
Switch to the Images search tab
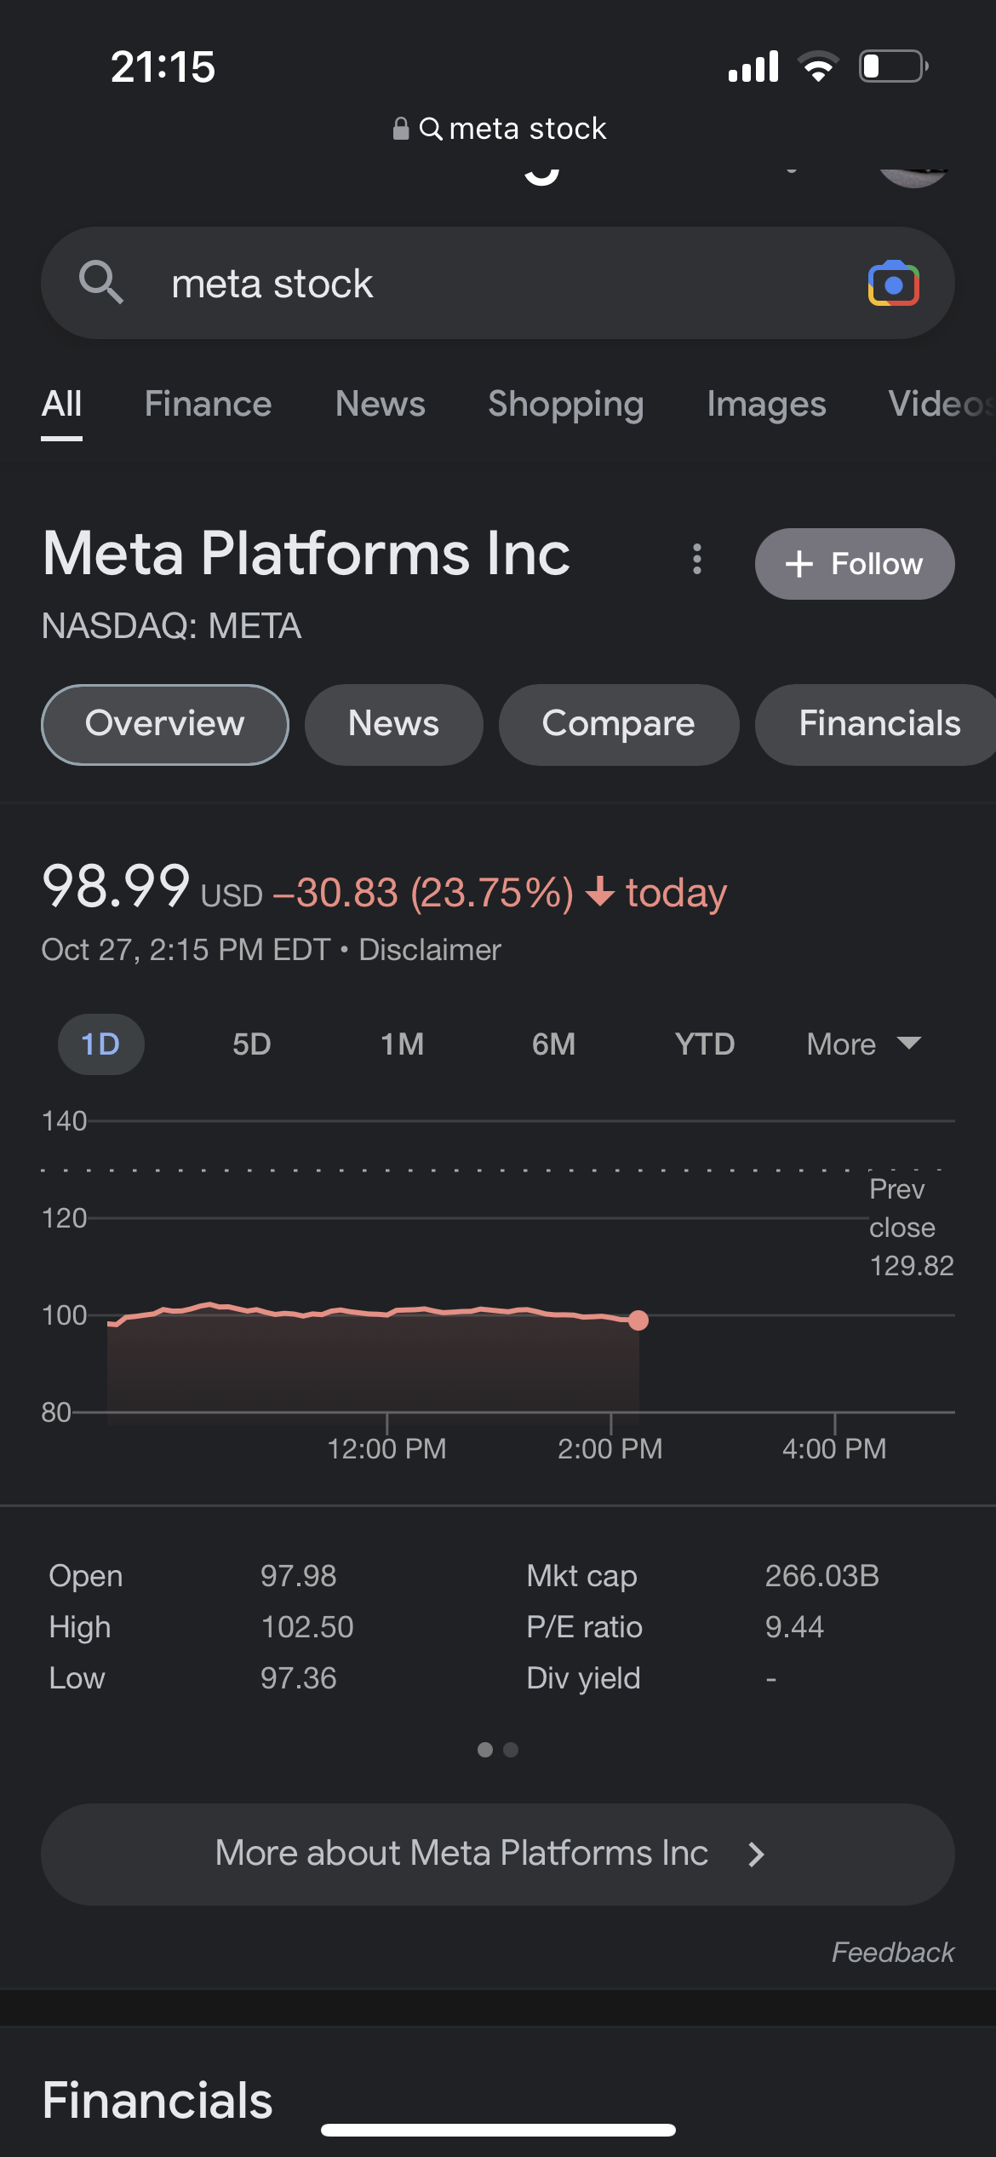click(x=766, y=404)
